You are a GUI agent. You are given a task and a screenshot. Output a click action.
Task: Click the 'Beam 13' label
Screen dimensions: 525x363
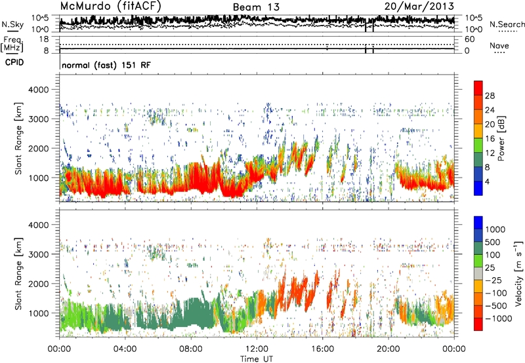coord(256,7)
